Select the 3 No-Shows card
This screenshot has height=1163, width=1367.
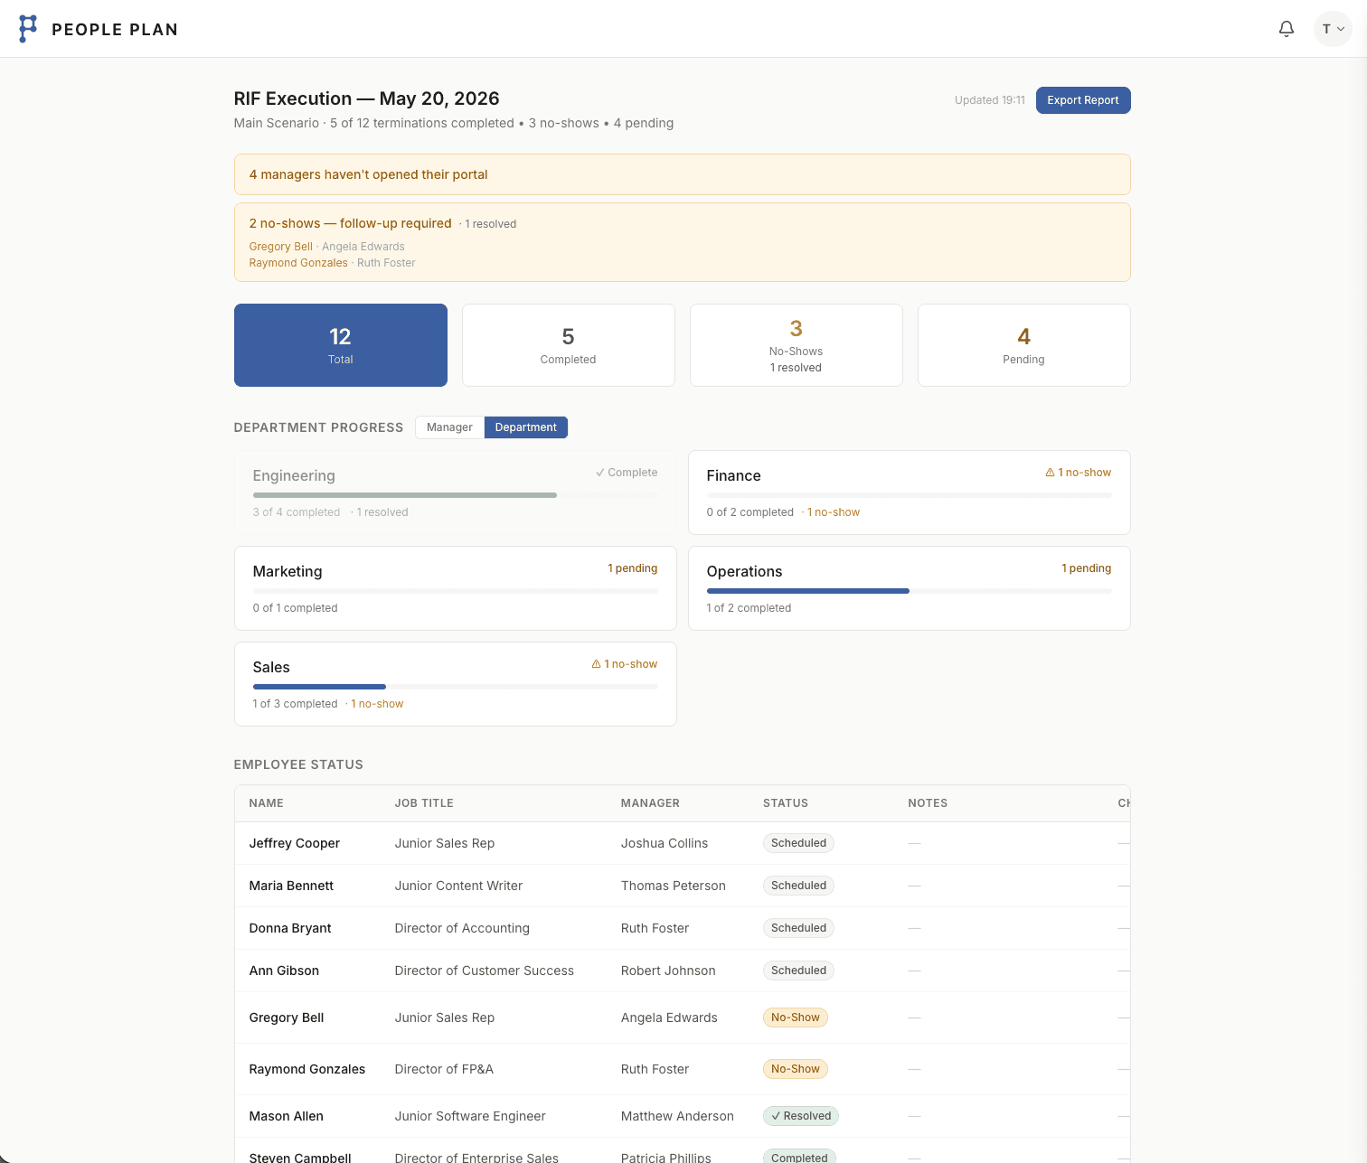click(x=797, y=345)
